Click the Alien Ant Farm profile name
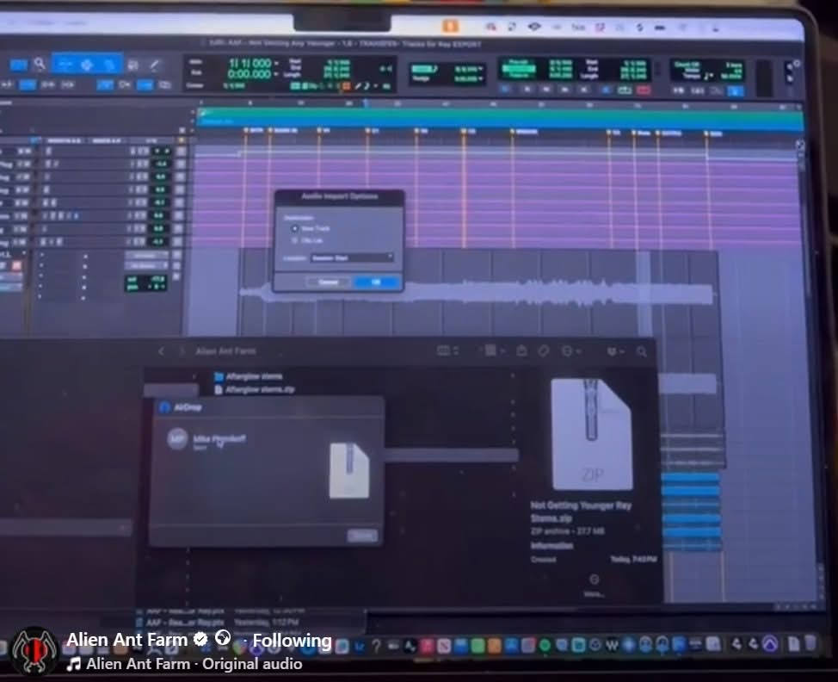This screenshot has height=682, width=838. point(126,640)
